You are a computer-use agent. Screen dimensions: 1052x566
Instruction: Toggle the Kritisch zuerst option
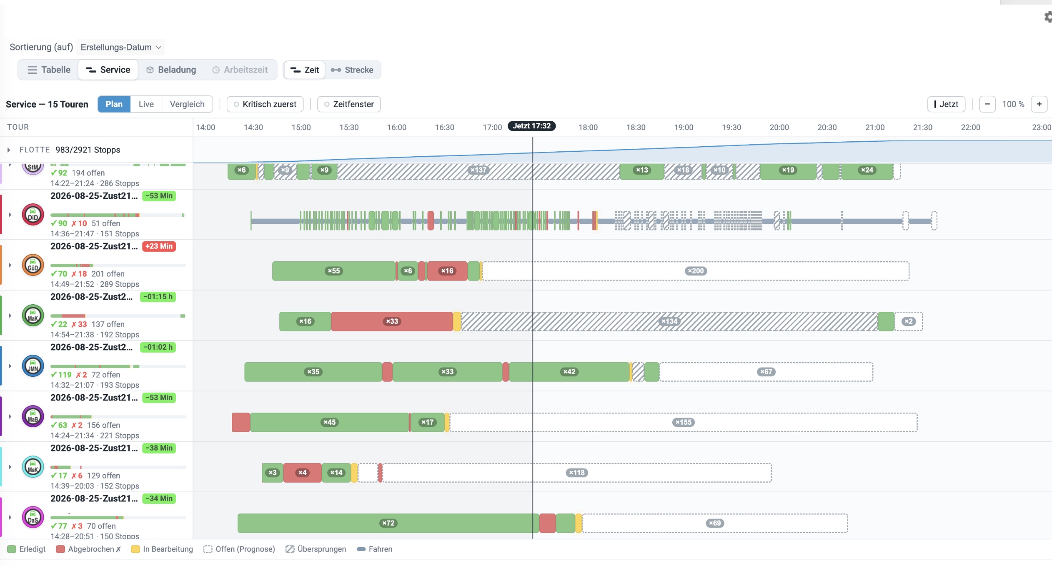265,104
